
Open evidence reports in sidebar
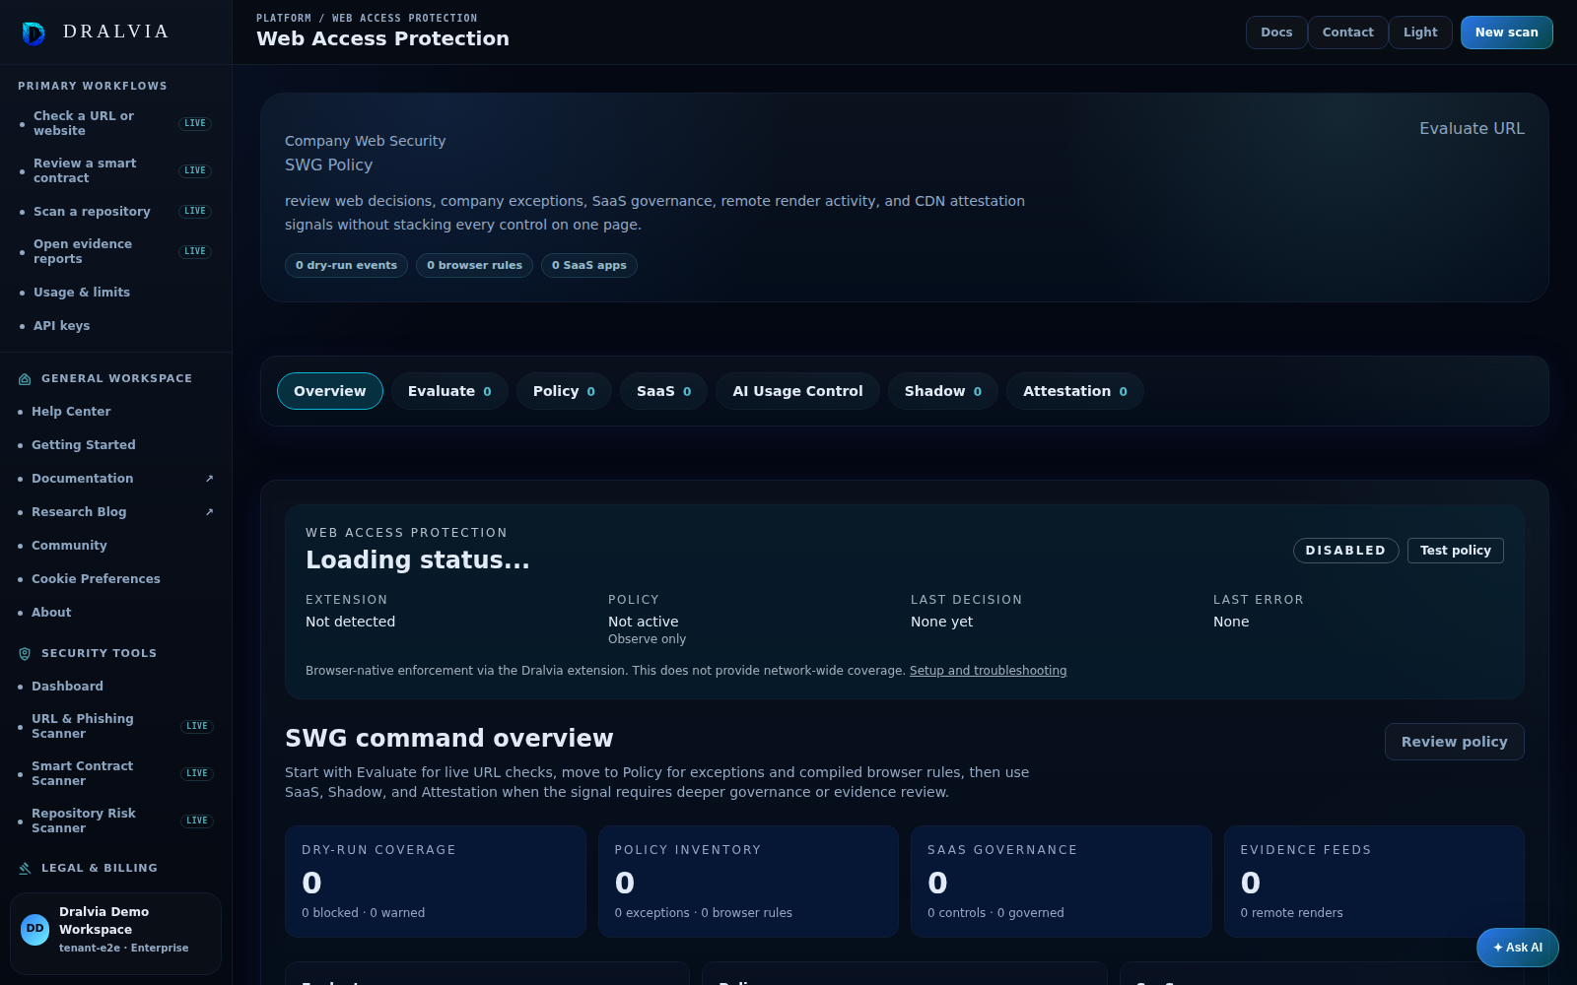coord(115,251)
